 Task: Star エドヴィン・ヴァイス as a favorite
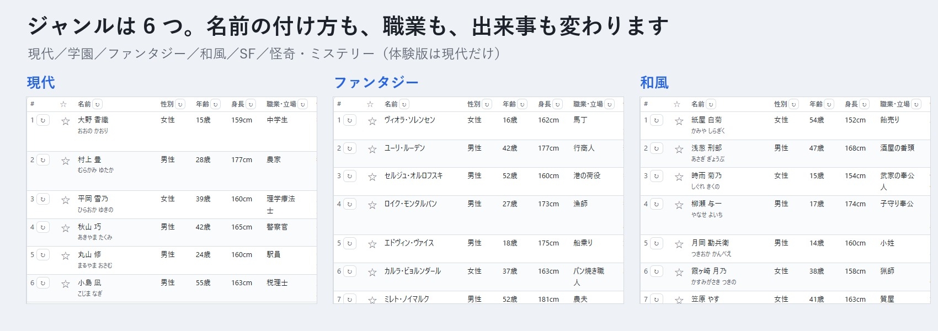[x=372, y=244]
